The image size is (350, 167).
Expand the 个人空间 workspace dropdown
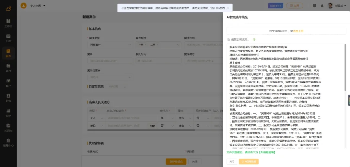(38, 5)
